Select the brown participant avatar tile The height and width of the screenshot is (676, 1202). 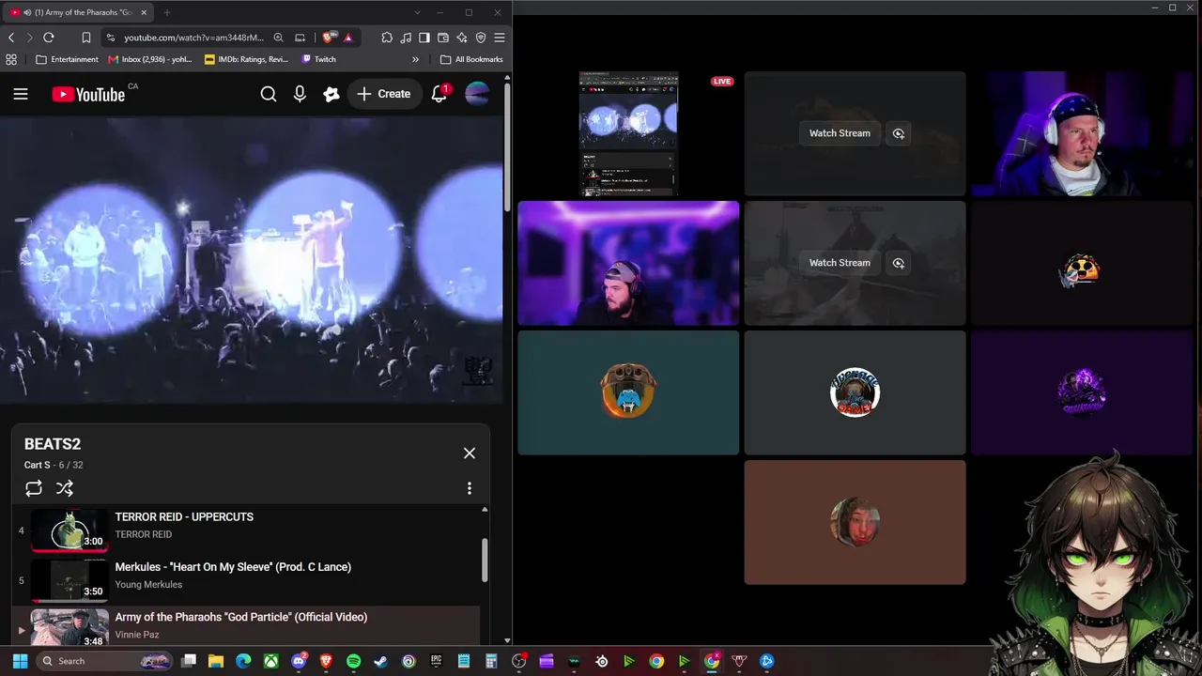[x=855, y=522]
